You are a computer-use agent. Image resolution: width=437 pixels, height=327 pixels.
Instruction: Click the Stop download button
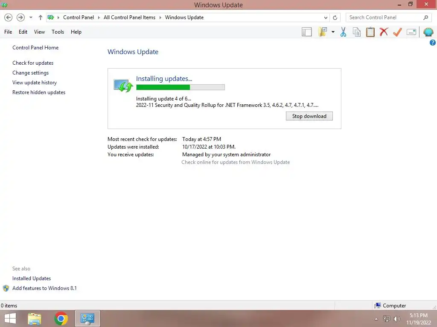(309, 116)
